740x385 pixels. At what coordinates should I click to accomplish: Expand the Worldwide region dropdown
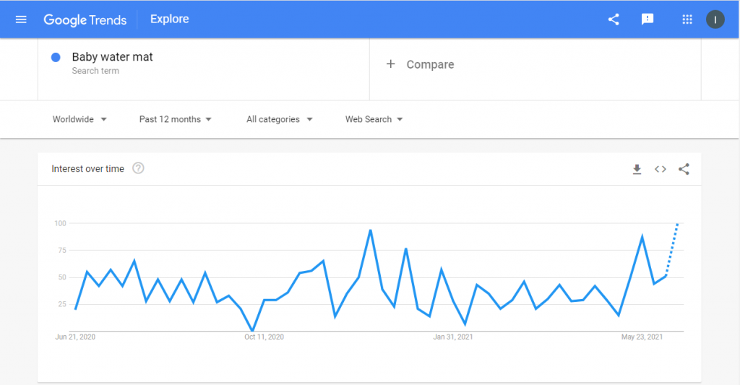pos(79,119)
